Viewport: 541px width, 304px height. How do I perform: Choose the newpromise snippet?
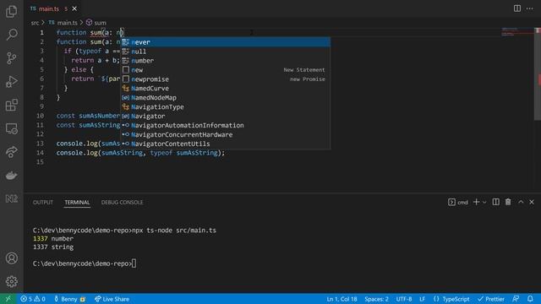(226, 79)
